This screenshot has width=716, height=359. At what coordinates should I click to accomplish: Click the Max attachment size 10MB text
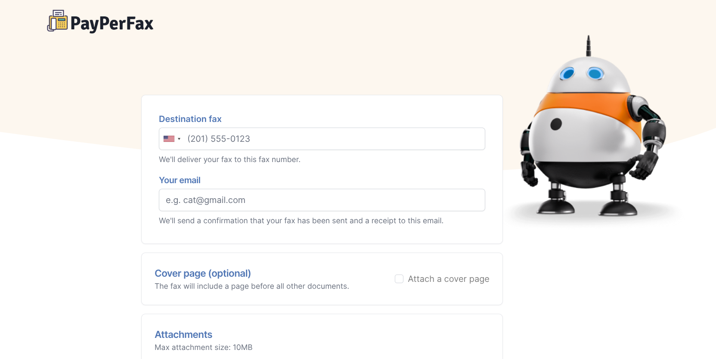pos(204,347)
